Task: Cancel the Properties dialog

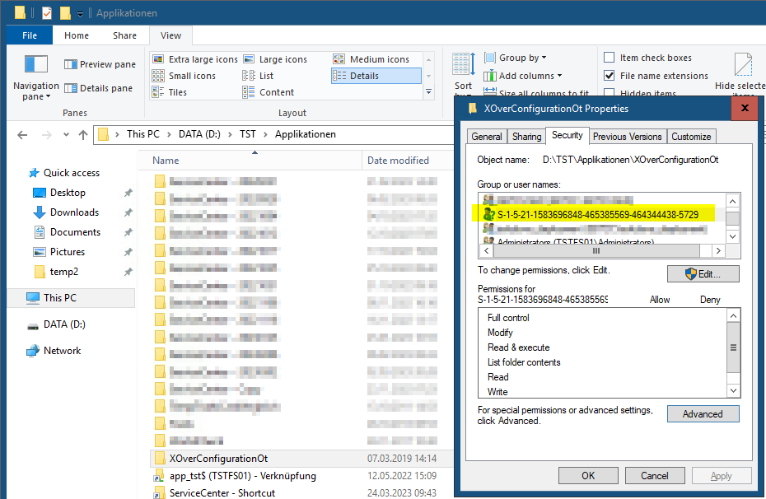Action: click(655, 476)
